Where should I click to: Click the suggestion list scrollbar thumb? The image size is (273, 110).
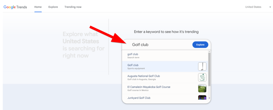pyautogui.click(x=209, y=69)
